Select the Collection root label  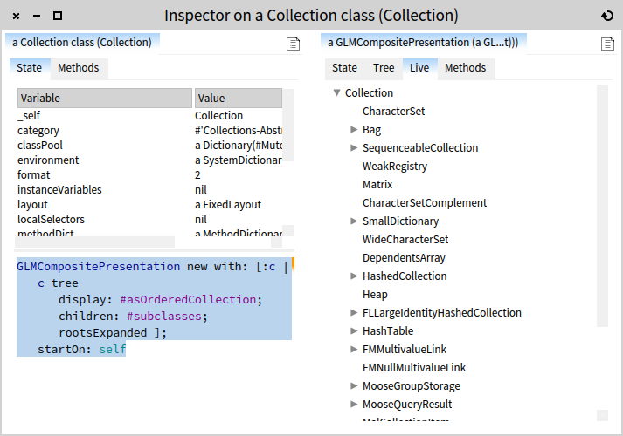tap(369, 92)
